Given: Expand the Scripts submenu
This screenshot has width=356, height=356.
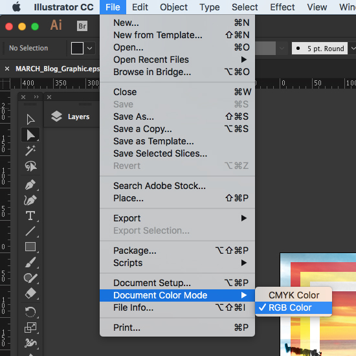Looking at the screenshot, I should coord(243,263).
